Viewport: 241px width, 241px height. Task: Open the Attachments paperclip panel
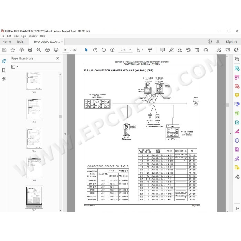coord(4,79)
